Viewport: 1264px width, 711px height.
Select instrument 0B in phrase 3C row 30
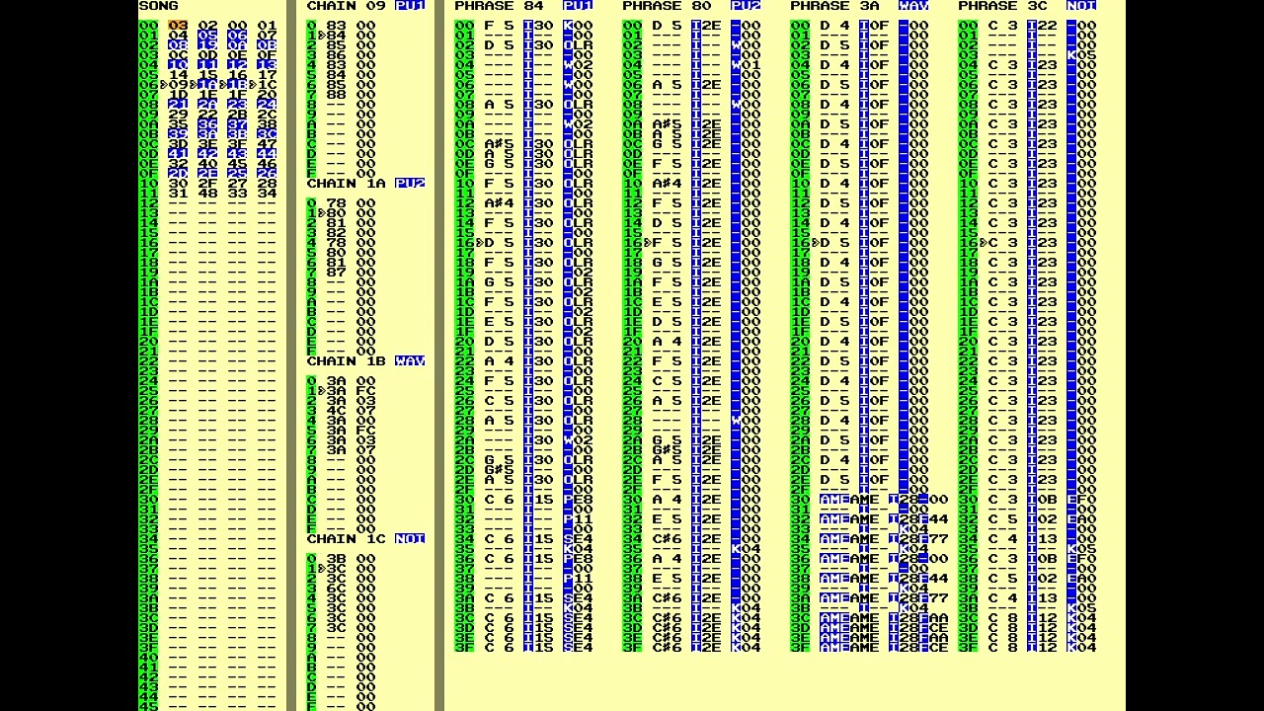point(1047,500)
